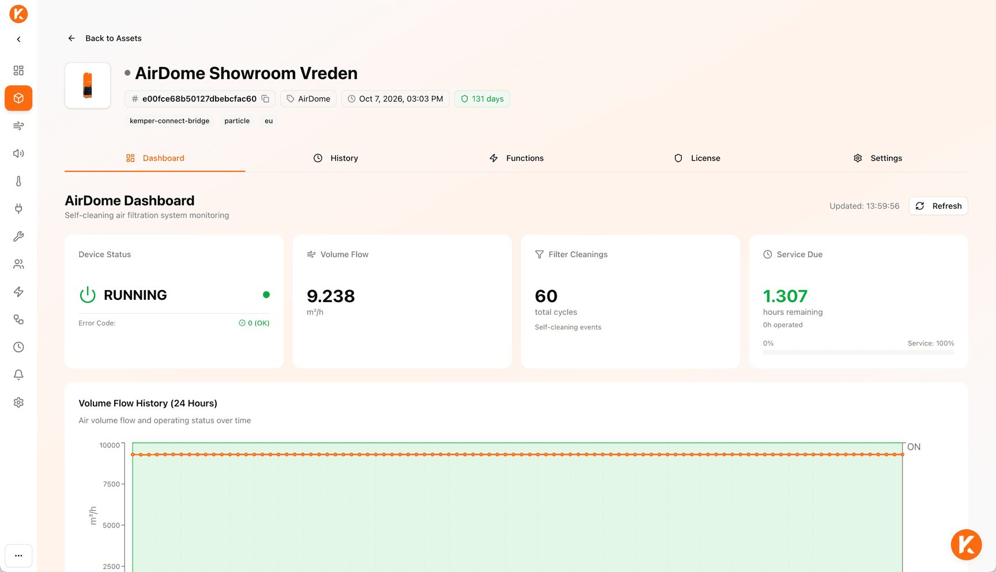Screen dimensions: 996x572
Task: Click the Service: 100% label
Action: pyautogui.click(x=931, y=343)
